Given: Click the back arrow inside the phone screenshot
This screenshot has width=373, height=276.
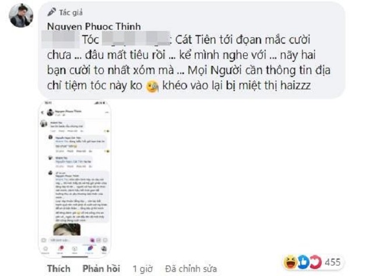Looking at the screenshot, I should tap(43, 113).
